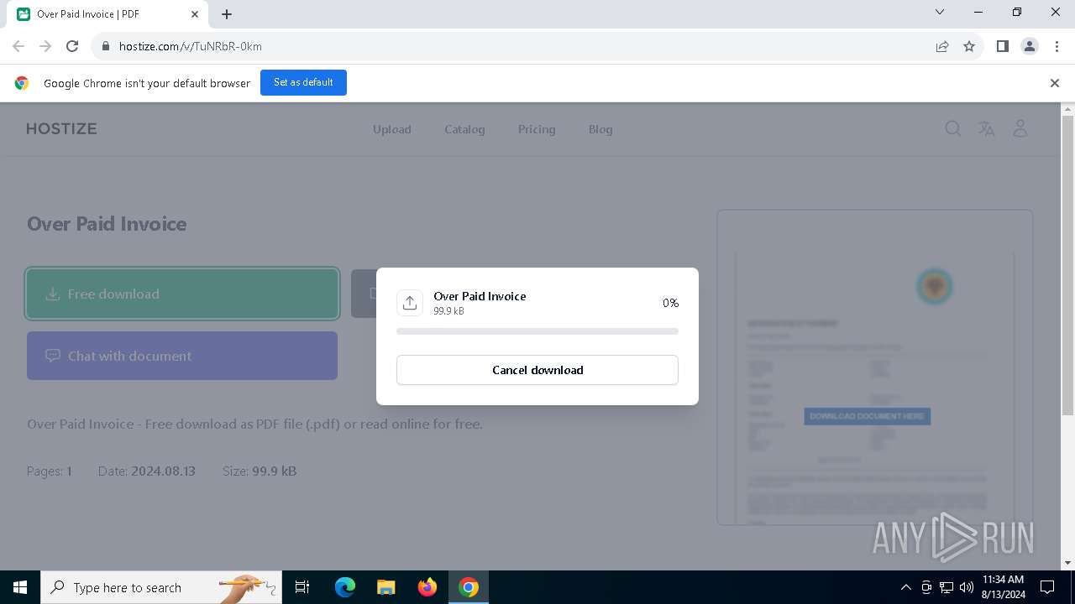Open the Chrome three-dot menu

click(1057, 46)
